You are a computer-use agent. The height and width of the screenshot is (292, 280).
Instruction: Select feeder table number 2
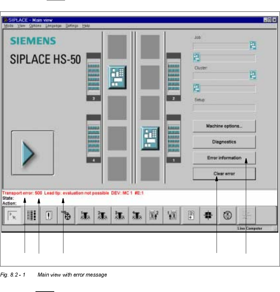tap(174, 77)
